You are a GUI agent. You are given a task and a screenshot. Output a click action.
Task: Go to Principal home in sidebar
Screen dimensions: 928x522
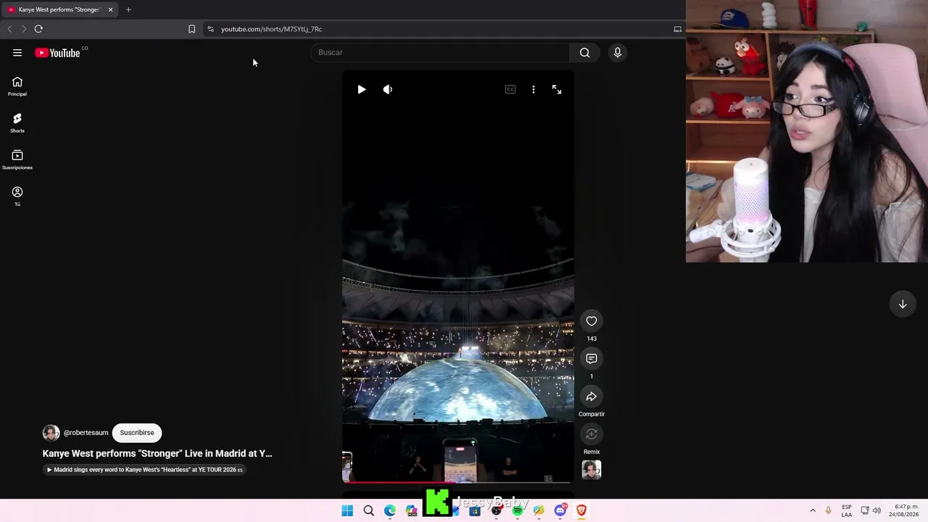tap(17, 86)
